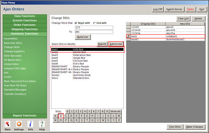Select the End with radio button
Screen dimensions: 209x133
[95, 23]
